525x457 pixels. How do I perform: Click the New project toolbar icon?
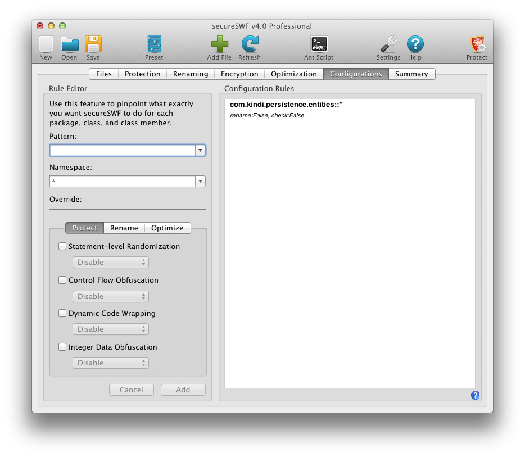click(46, 44)
